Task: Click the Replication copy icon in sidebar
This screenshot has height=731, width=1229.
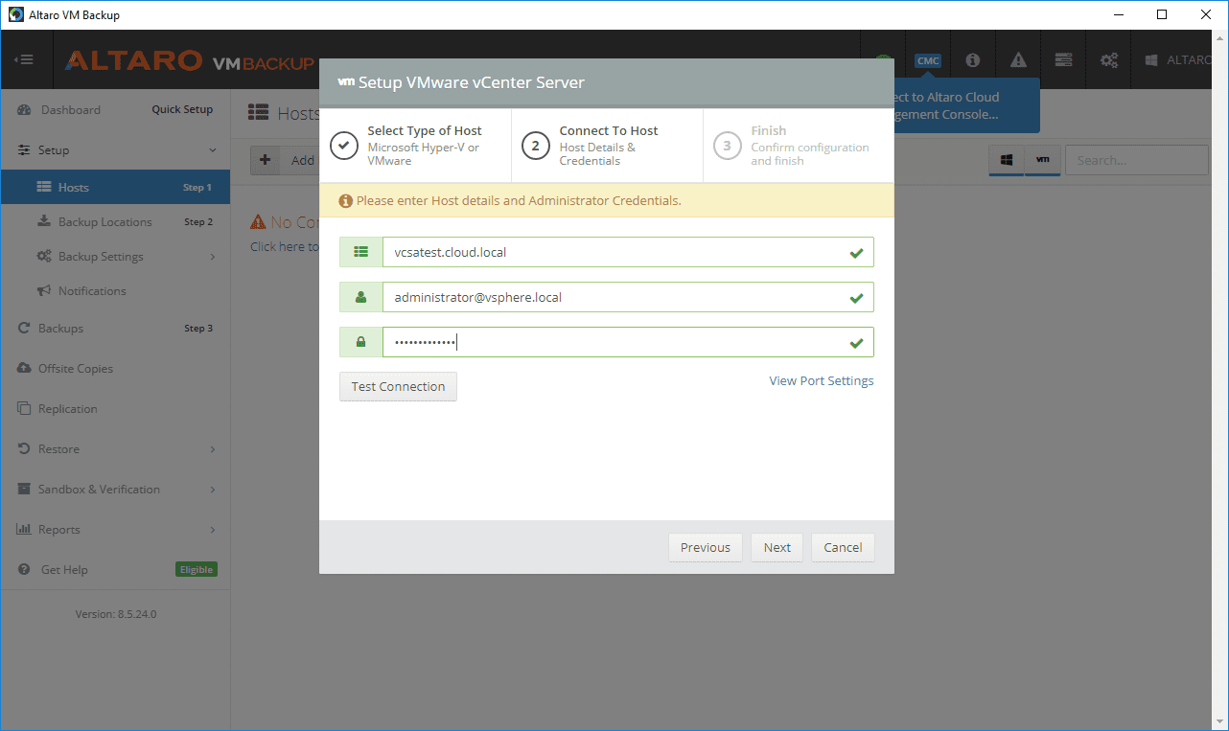Action: (x=24, y=409)
